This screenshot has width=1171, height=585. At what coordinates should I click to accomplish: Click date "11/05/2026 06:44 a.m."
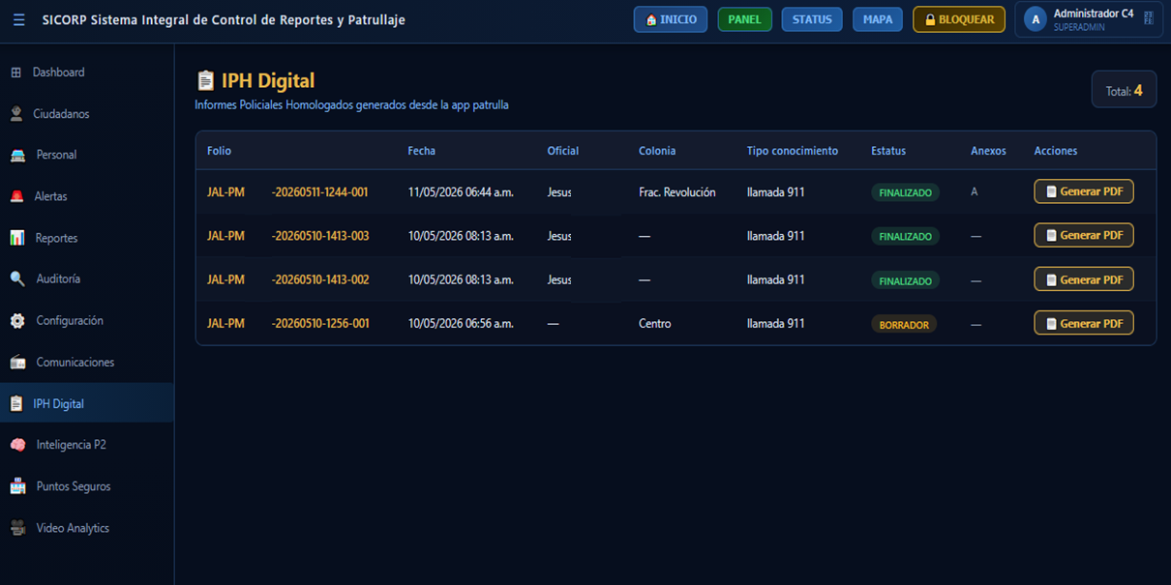coord(461,192)
